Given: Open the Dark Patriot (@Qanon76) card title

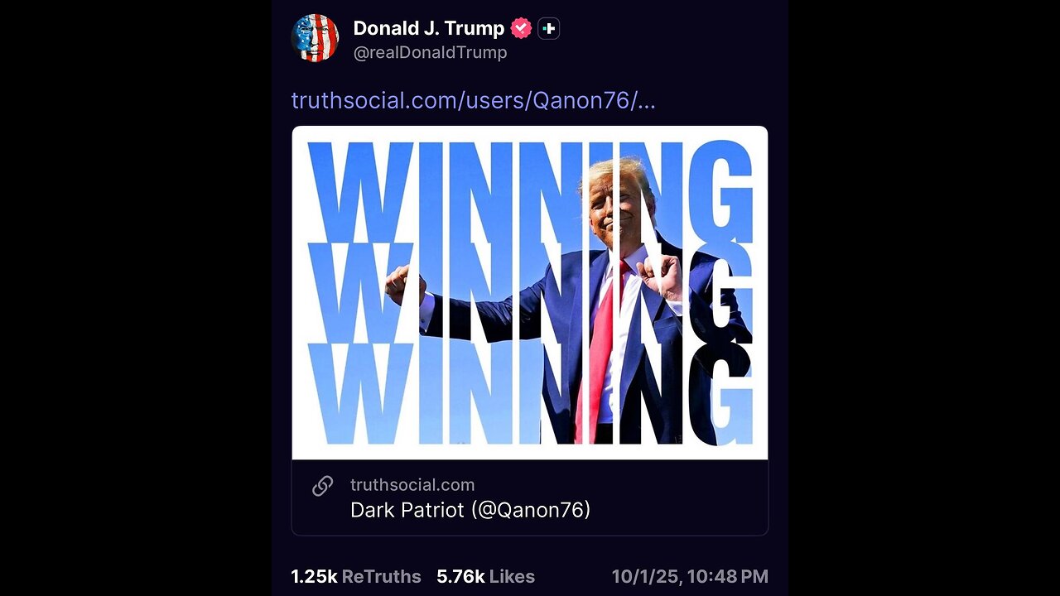Looking at the screenshot, I should coord(470,510).
